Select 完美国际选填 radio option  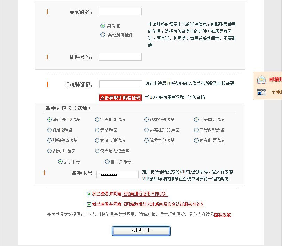pos(196,119)
